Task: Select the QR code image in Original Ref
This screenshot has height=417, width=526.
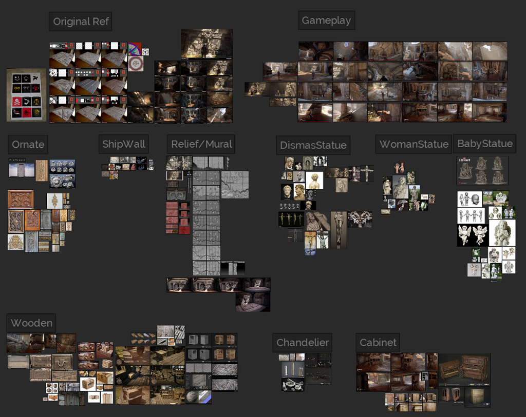Action: tap(145, 52)
